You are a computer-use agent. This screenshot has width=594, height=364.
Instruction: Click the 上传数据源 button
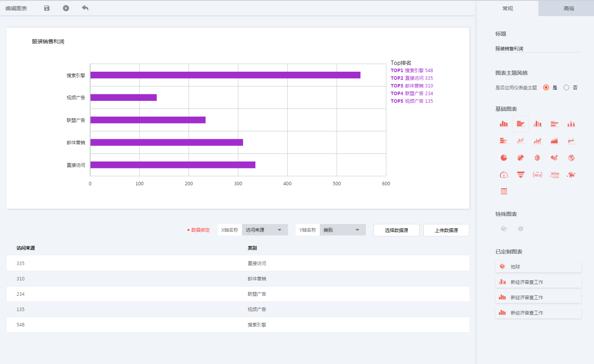point(446,230)
